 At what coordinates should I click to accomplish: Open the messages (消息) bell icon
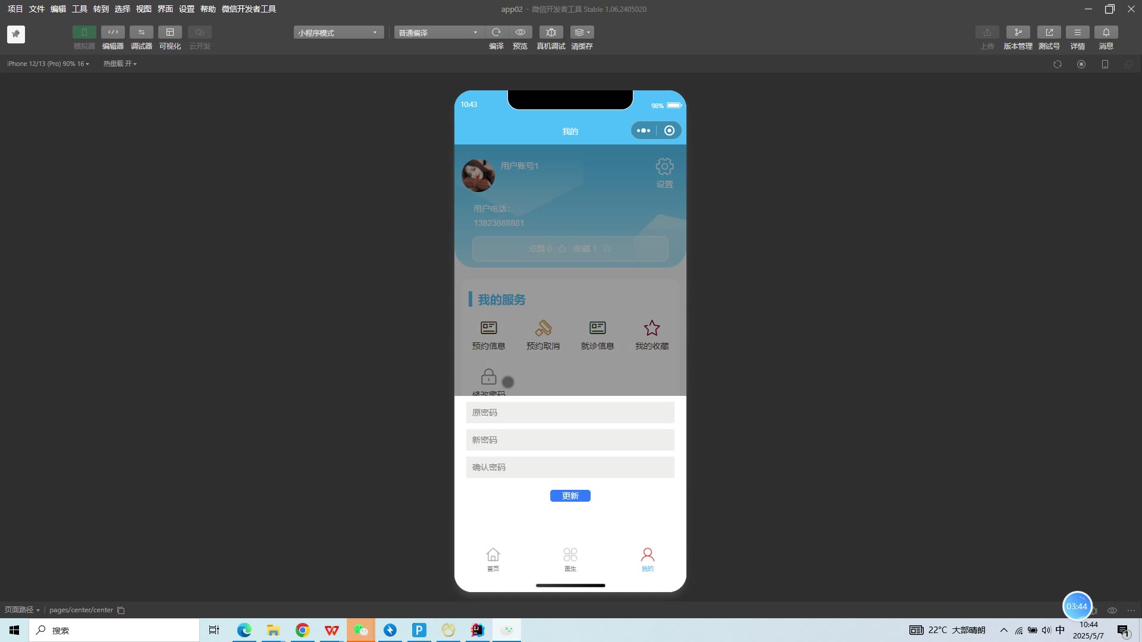coord(1106,32)
